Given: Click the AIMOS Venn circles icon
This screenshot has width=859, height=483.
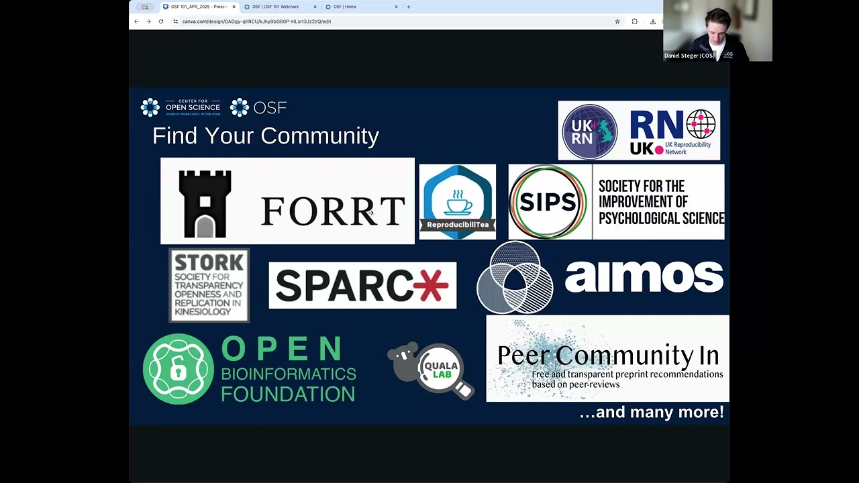Looking at the screenshot, I should (515, 277).
